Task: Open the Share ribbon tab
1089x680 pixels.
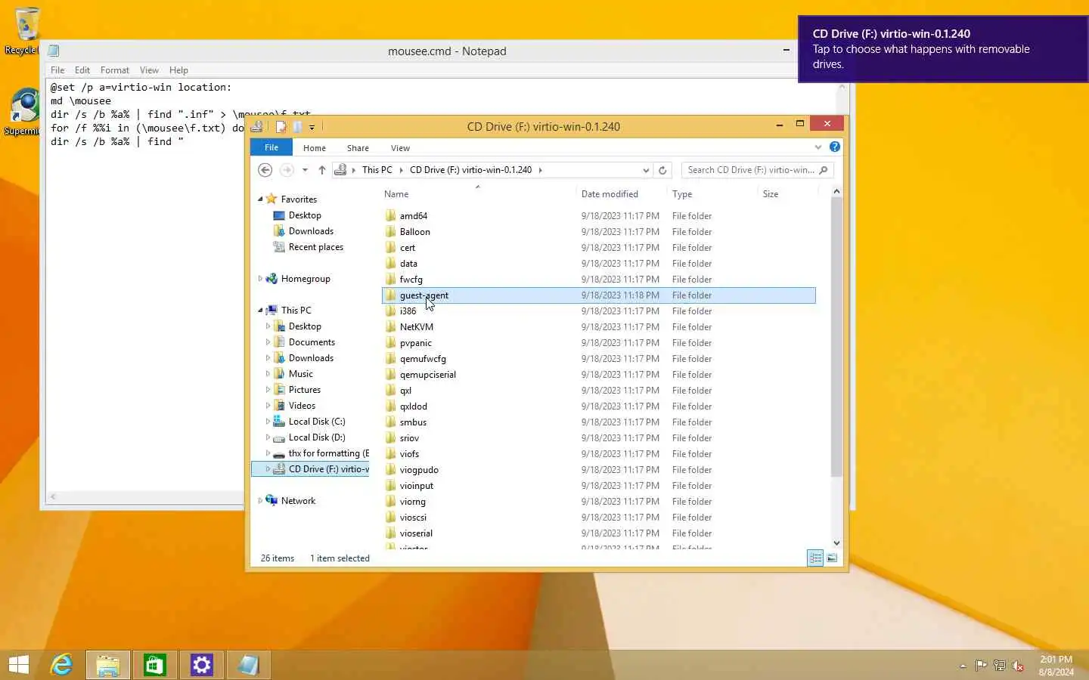Action: (358, 148)
